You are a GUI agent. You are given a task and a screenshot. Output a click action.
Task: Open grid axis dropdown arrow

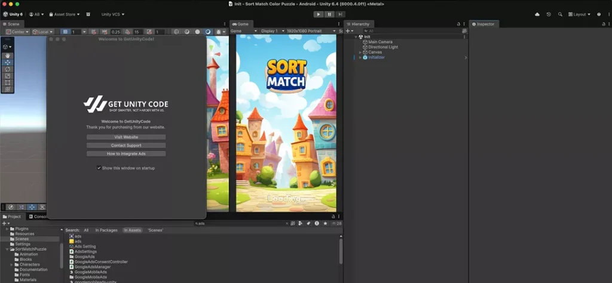click(84, 32)
